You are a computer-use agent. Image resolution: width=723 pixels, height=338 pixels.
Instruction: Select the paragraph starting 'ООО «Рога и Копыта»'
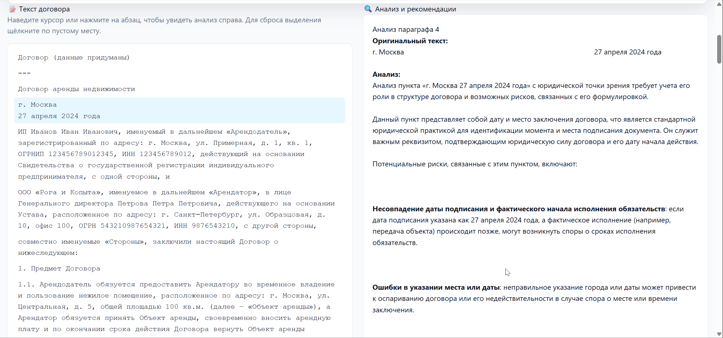click(180, 209)
